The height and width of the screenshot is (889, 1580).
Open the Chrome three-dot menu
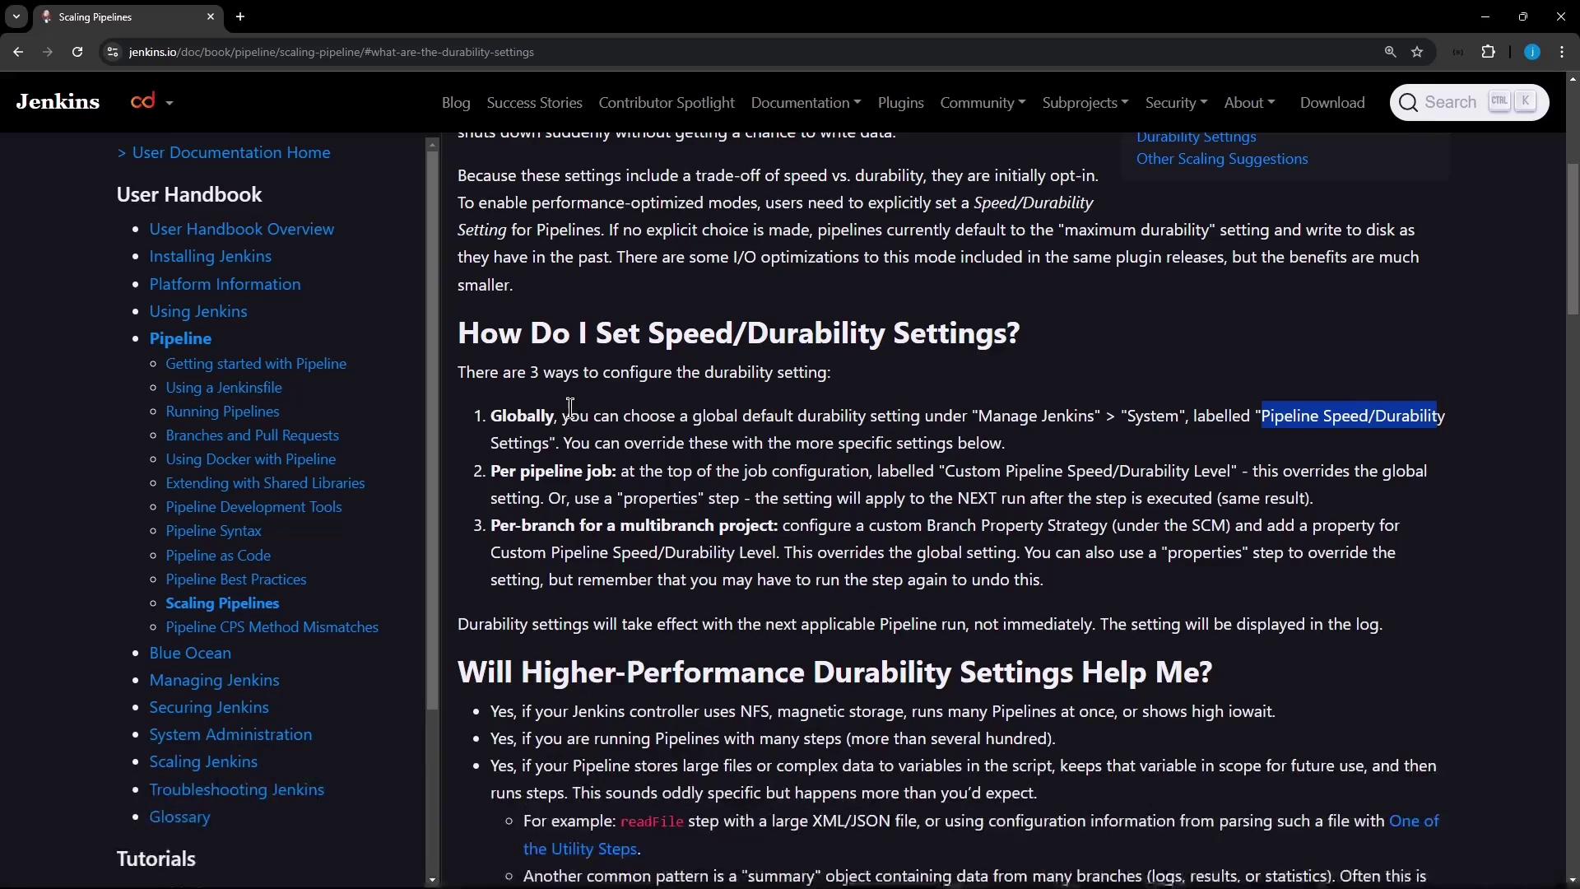click(x=1562, y=52)
